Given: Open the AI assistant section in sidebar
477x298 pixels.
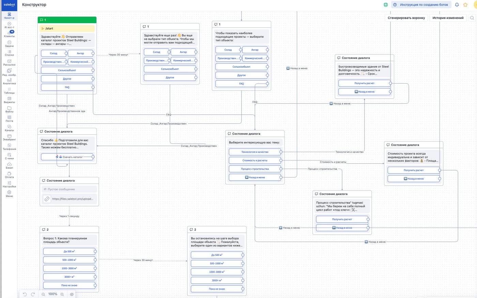Looking at the screenshot, I should tap(9, 25).
